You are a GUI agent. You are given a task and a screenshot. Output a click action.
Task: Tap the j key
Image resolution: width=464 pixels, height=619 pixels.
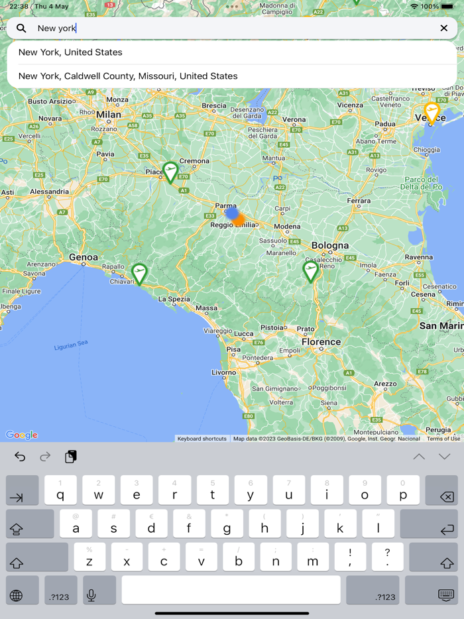click(302, 524)
